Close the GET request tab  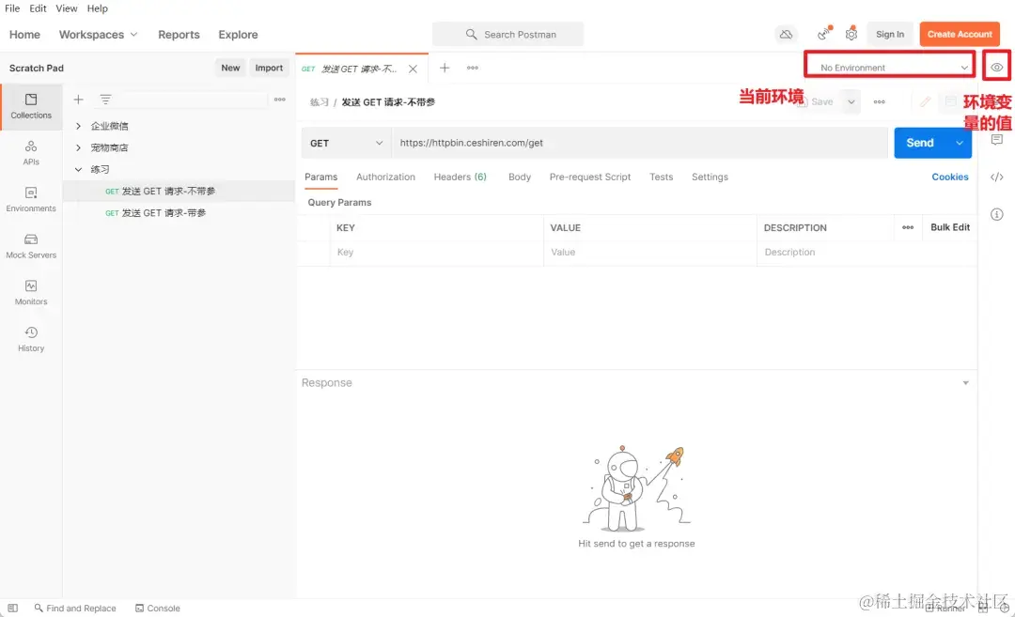click(413, 69)
